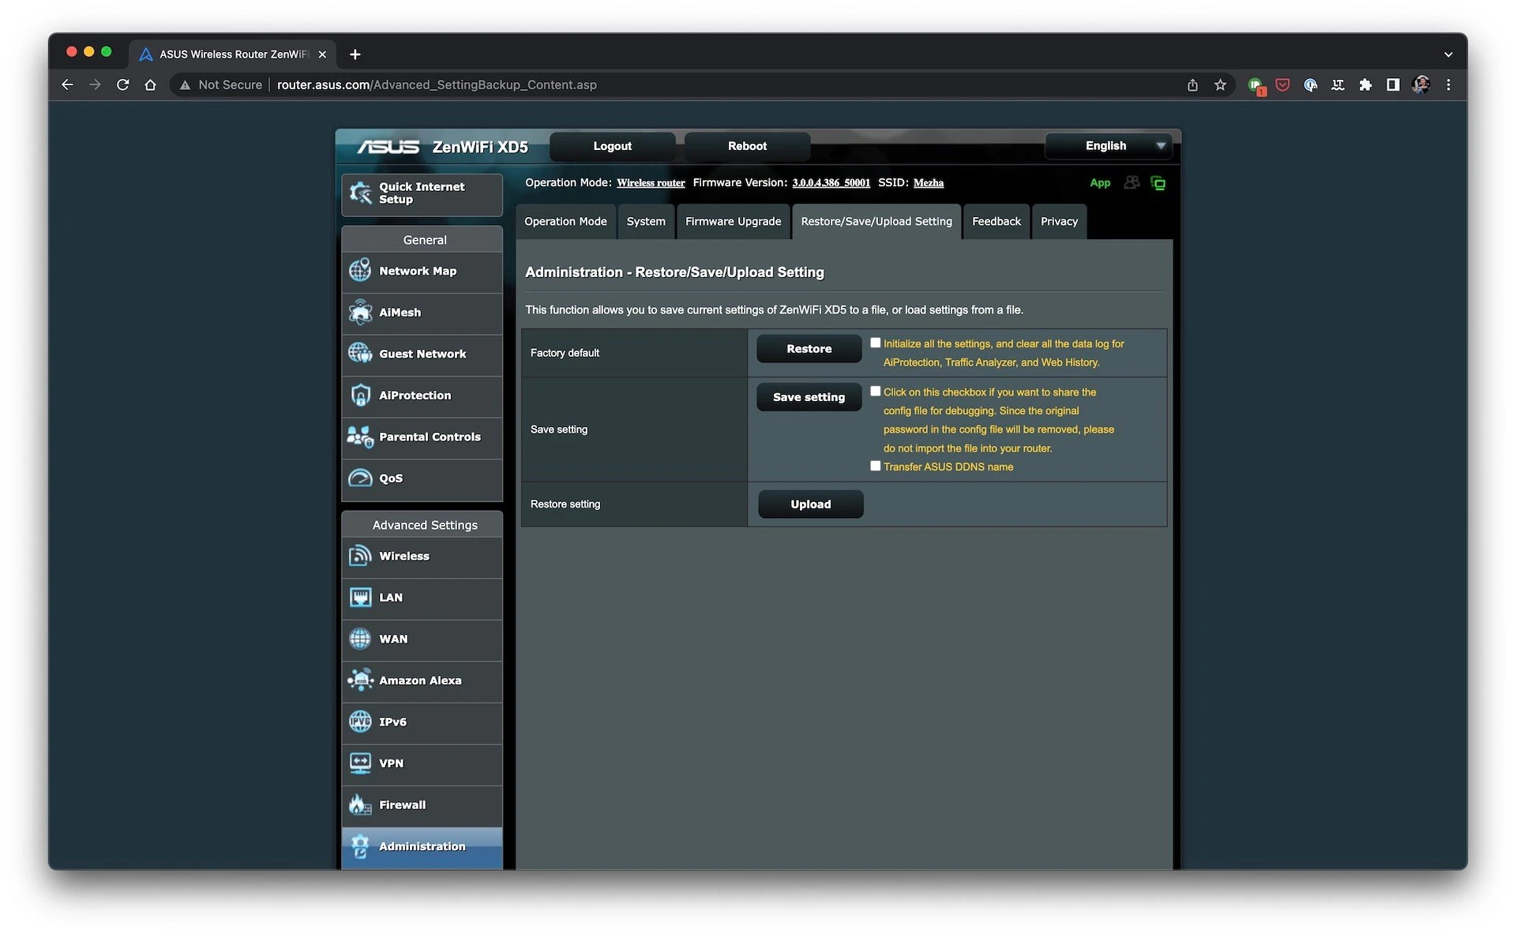The width and height of the screenshot is (1516, 934).
Task: Click the Reboot button
Action: click(747, 146)
